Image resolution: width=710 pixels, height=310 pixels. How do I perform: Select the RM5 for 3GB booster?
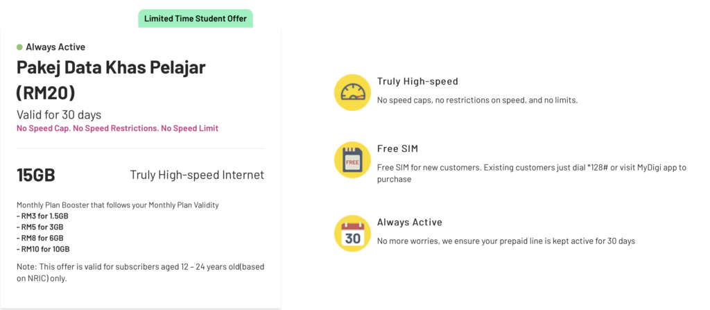pyautogui.click(x=40, y=227)
